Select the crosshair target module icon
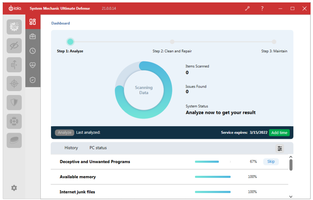This screenshot has width=313, height=200. [x=14, y=84]
